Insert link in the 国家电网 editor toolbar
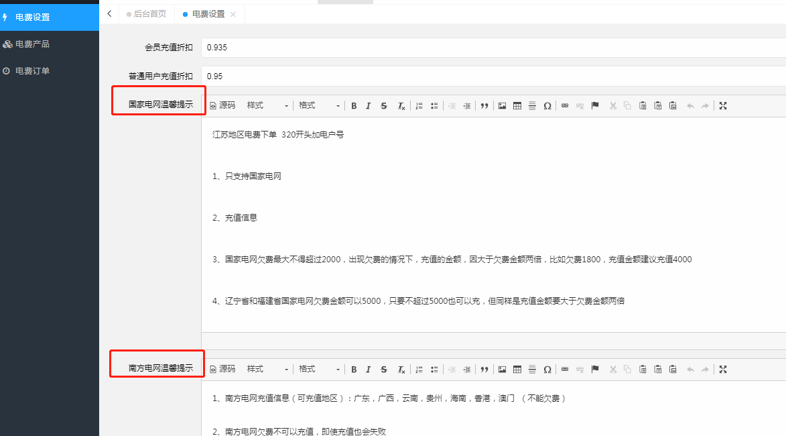 (x=565, y=106)
